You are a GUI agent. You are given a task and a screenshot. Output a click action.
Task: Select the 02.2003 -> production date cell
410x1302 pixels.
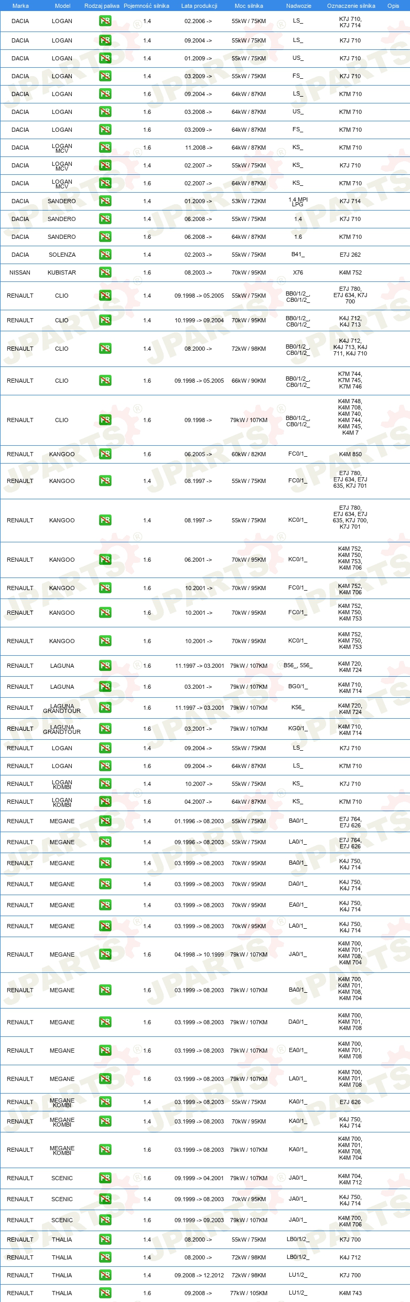tap(198, 255)
